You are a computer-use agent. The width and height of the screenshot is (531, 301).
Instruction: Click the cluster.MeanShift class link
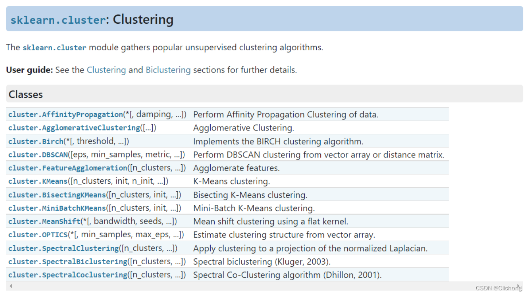tap(44, 222)
